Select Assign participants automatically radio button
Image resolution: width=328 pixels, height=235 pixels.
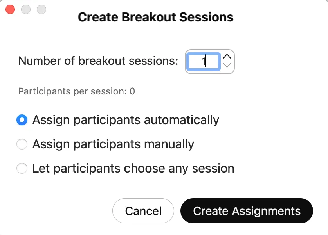click(x=22, y=120)
